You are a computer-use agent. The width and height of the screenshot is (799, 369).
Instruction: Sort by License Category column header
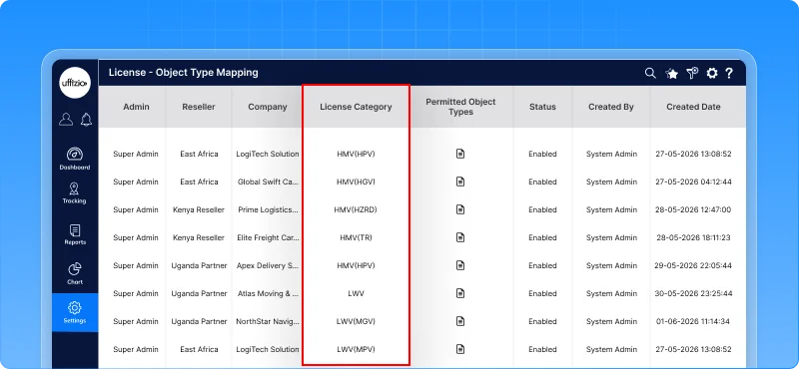(356, 107)
